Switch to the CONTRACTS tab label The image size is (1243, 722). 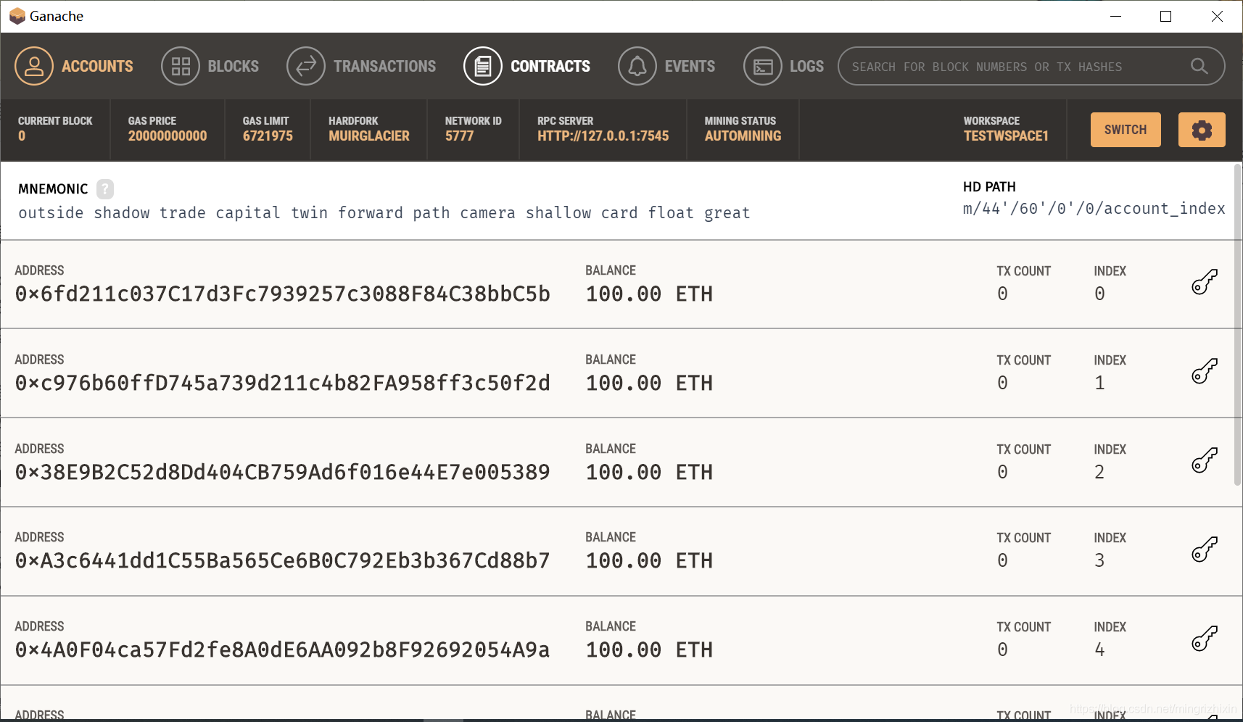(550, 66)
